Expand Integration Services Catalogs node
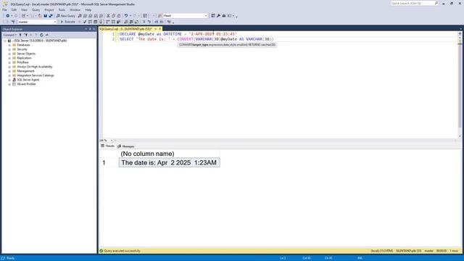 [x=9, y=75]
